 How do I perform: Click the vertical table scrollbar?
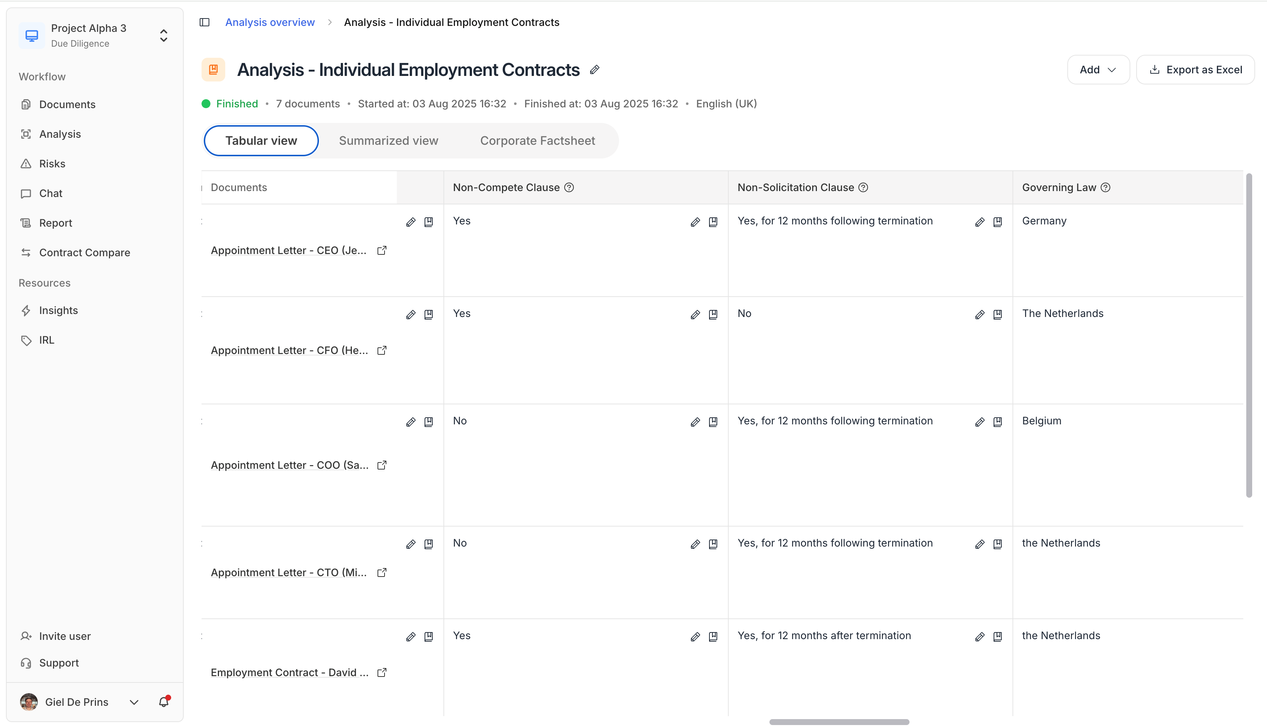[1248, 335]
